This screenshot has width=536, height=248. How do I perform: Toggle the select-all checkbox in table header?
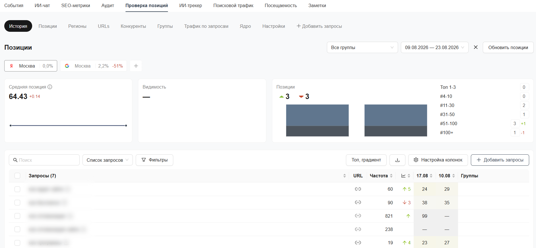coord(17,176)
